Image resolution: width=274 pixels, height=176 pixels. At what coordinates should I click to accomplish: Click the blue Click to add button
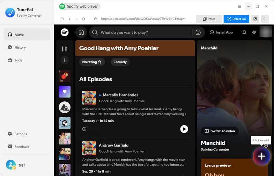[262, 156]
